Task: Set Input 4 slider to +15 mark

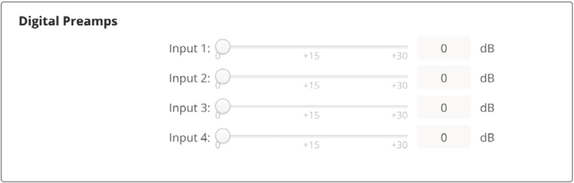Action: coord(312,135)
